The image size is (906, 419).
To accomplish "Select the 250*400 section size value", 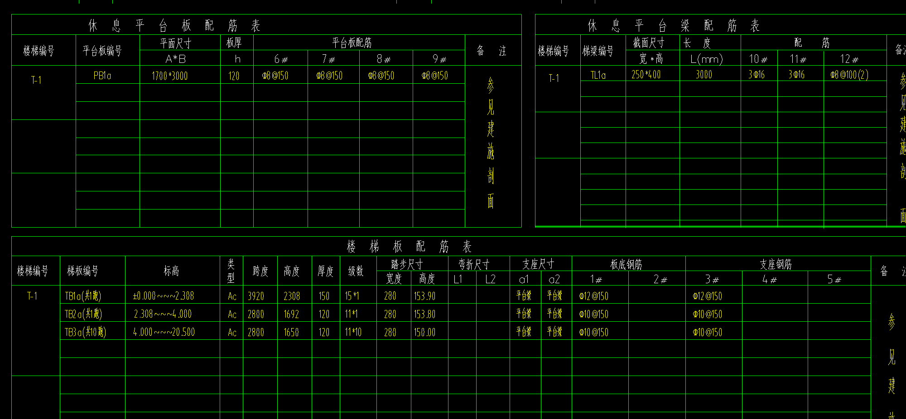I will tap(646, 74).
